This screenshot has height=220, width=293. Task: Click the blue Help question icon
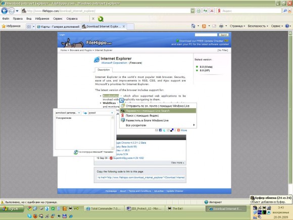287,26
